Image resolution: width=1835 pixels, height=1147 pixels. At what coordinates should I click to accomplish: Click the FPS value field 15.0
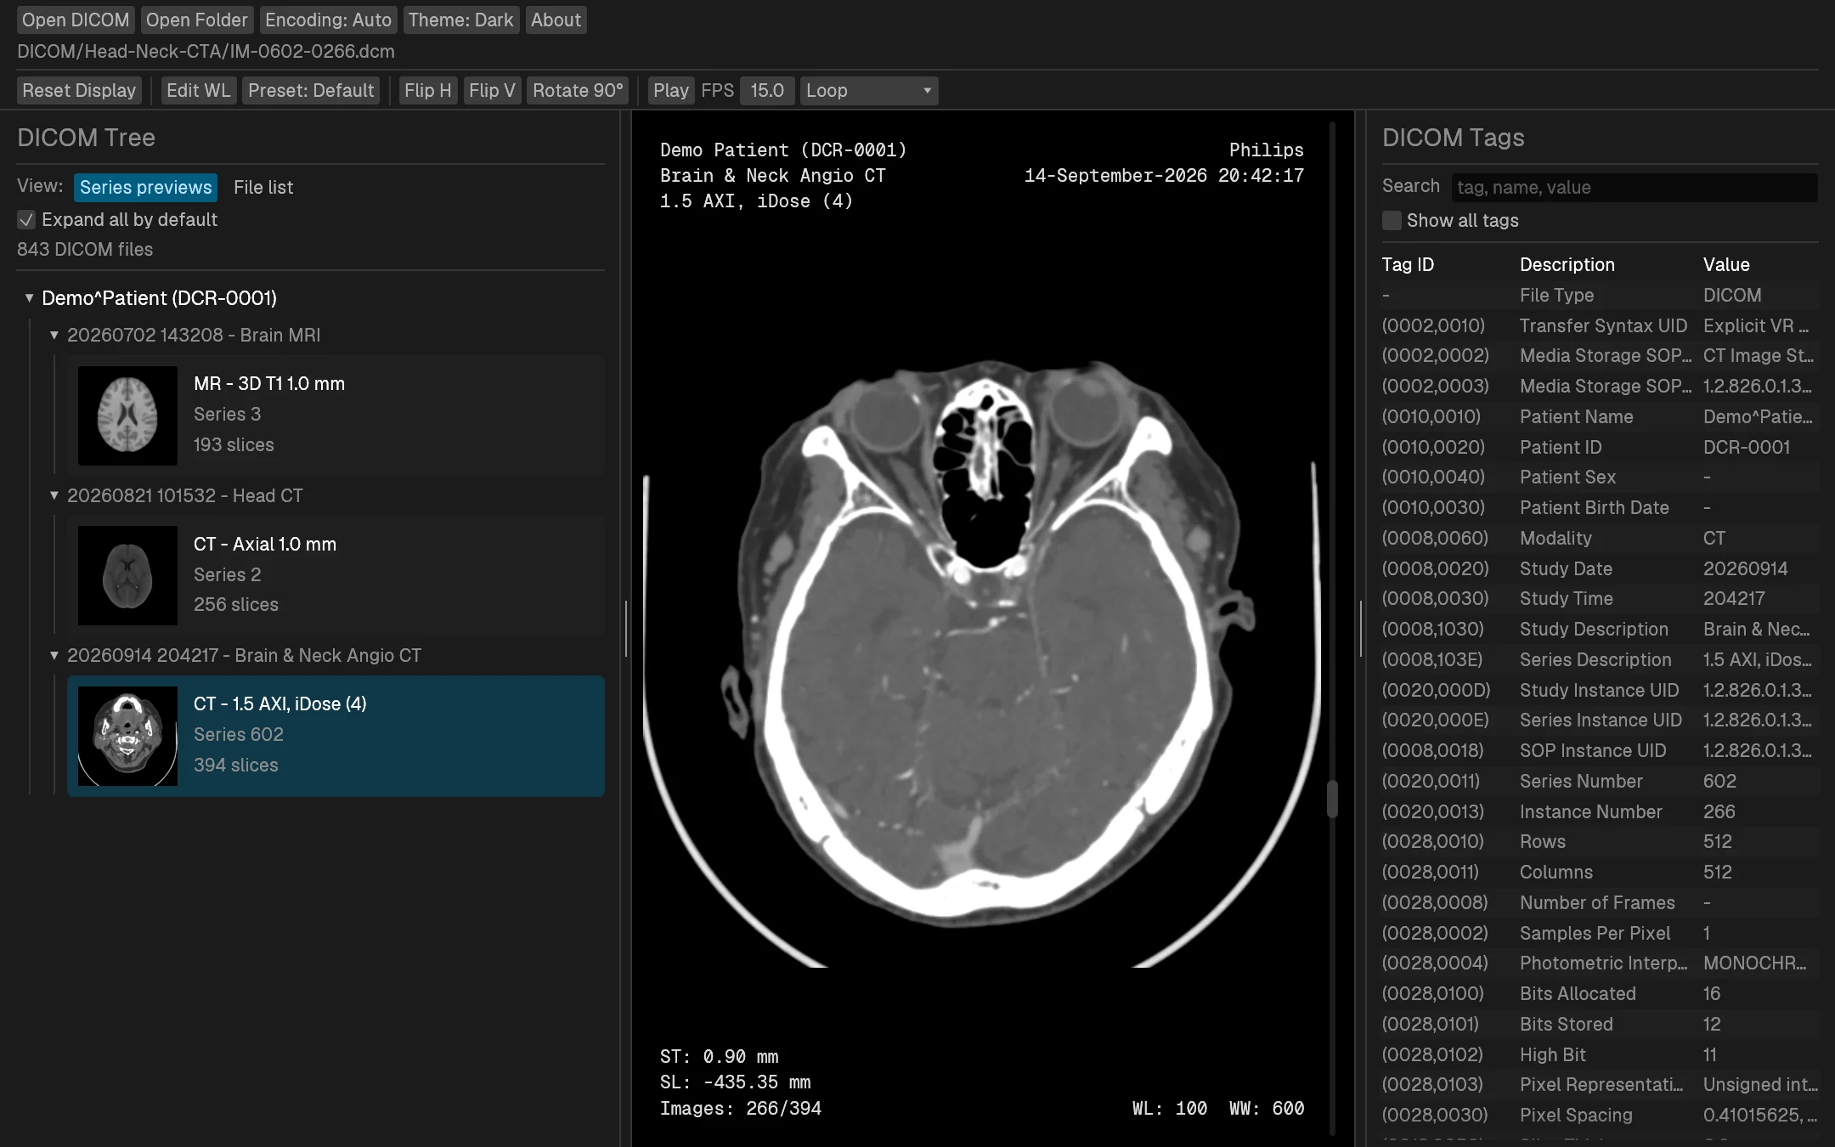point(767,90)
